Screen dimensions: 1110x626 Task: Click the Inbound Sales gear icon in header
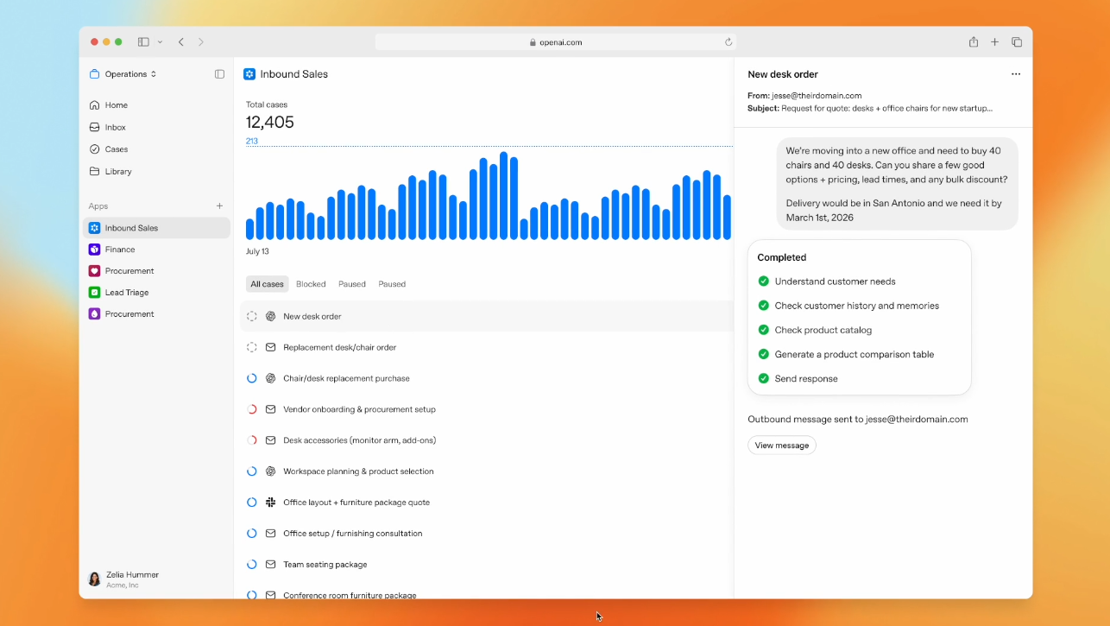click(x=249, y=74)
